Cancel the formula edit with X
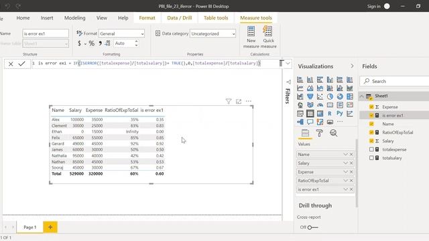Screen dimensions: 429x241 (11, 64)
